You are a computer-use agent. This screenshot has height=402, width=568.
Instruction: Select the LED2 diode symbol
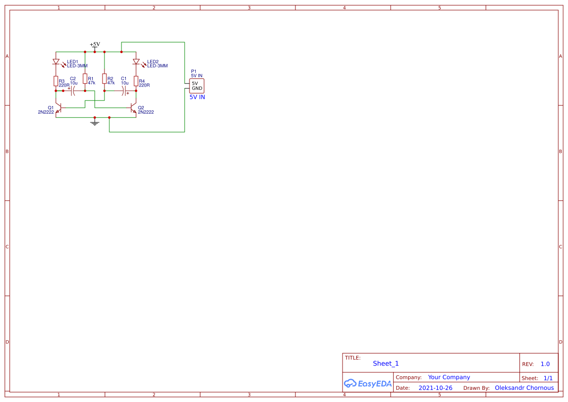point(136,62)
